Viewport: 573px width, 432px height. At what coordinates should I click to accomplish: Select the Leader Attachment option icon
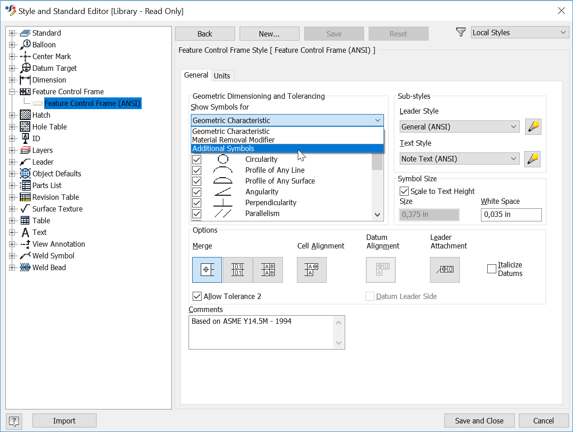[x=444, y=270]
